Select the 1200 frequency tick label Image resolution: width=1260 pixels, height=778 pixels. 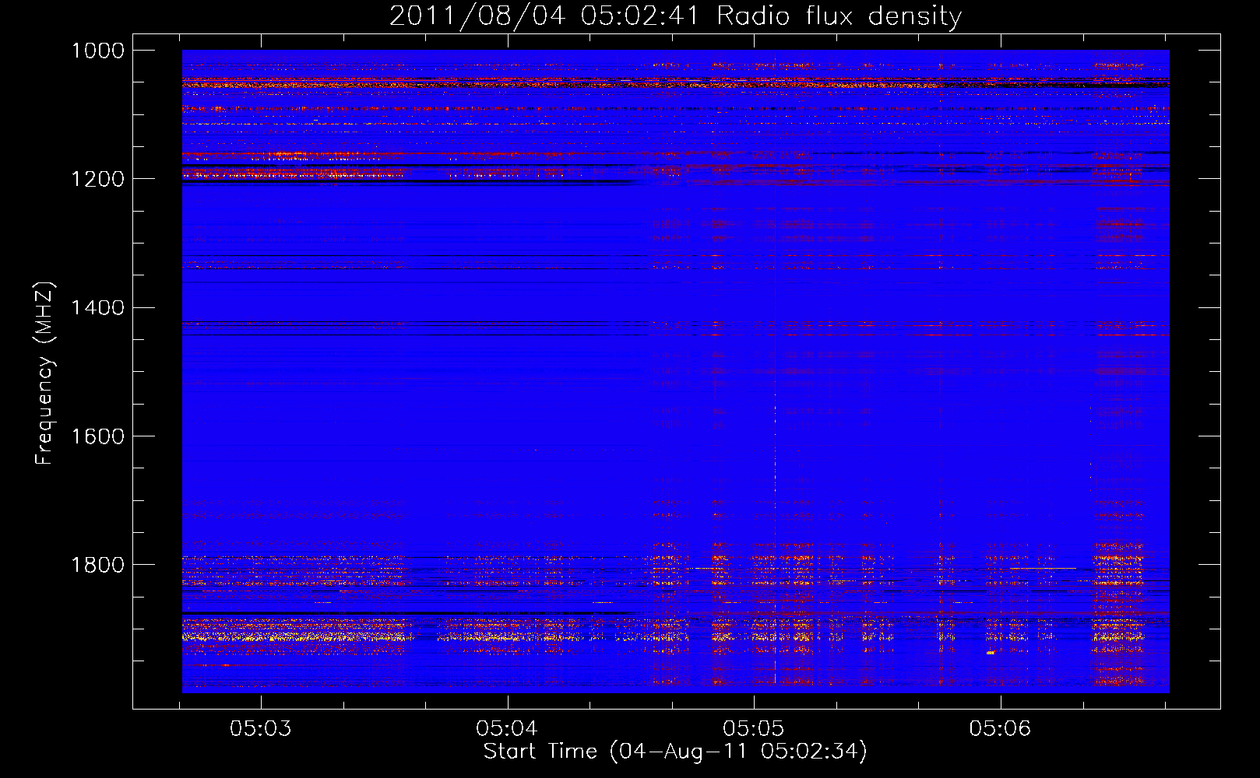click(98, 179)
